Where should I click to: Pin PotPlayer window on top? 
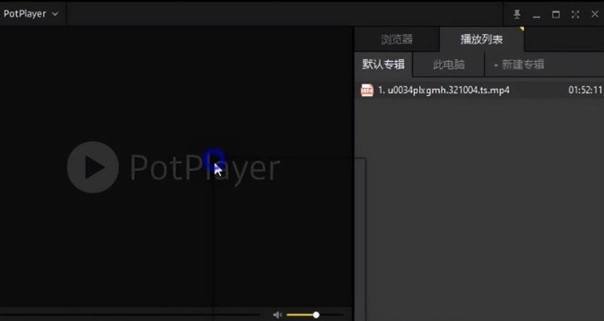[517, 14]
